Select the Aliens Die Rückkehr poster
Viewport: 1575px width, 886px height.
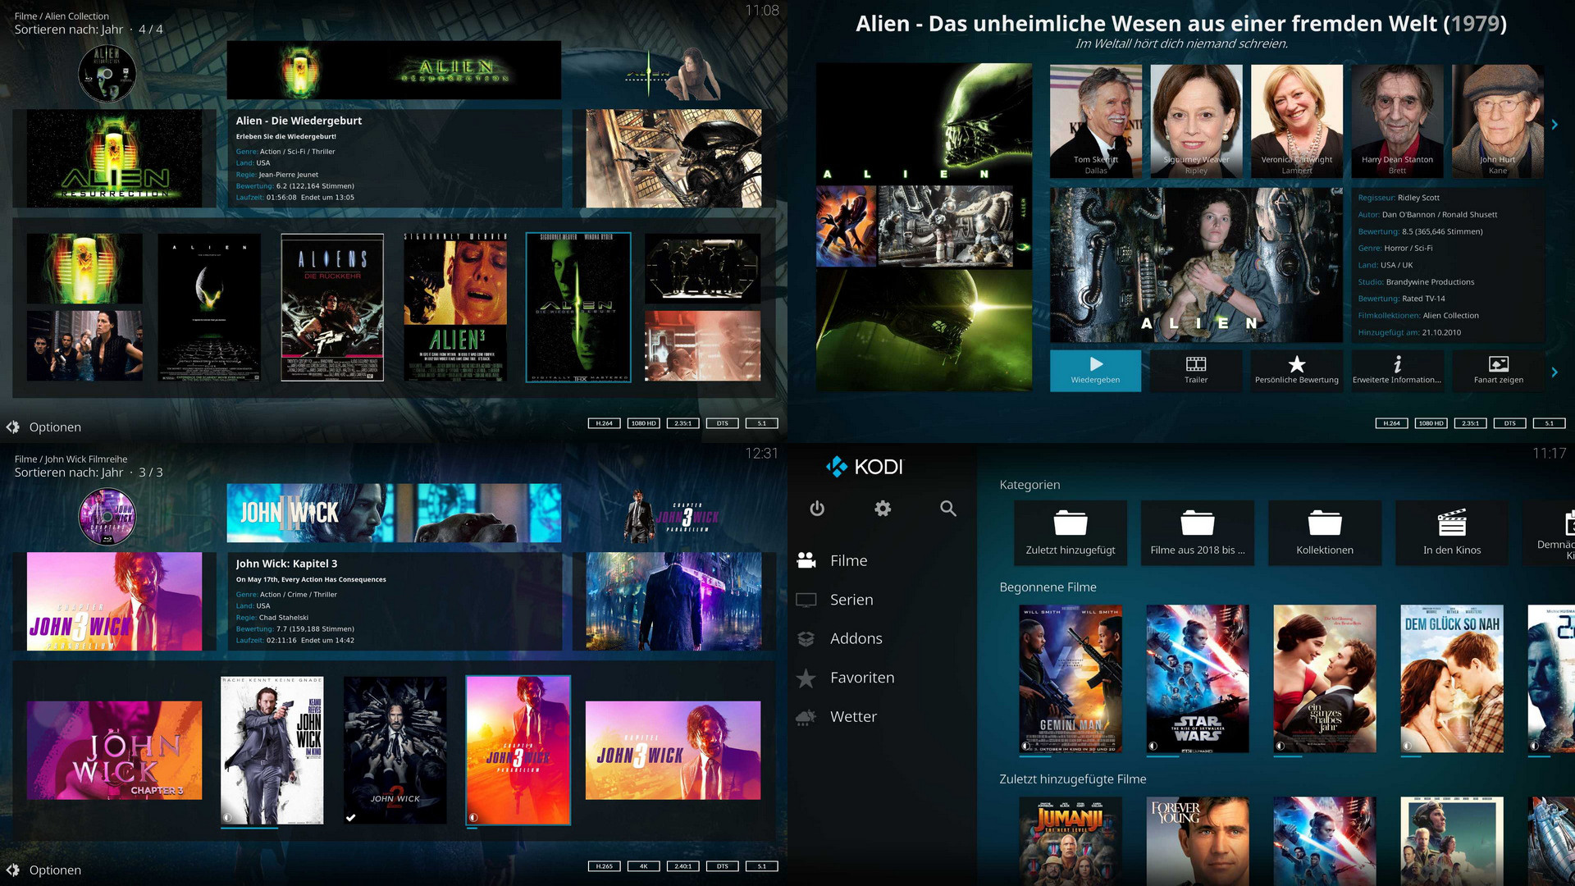[x=332, y=308]
